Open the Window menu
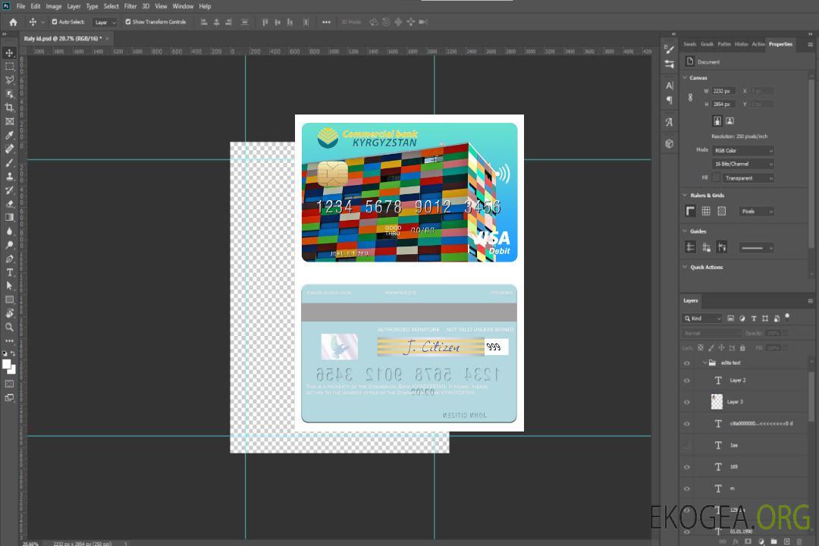This screenshot has width=819, height=546. coord(183,6)
